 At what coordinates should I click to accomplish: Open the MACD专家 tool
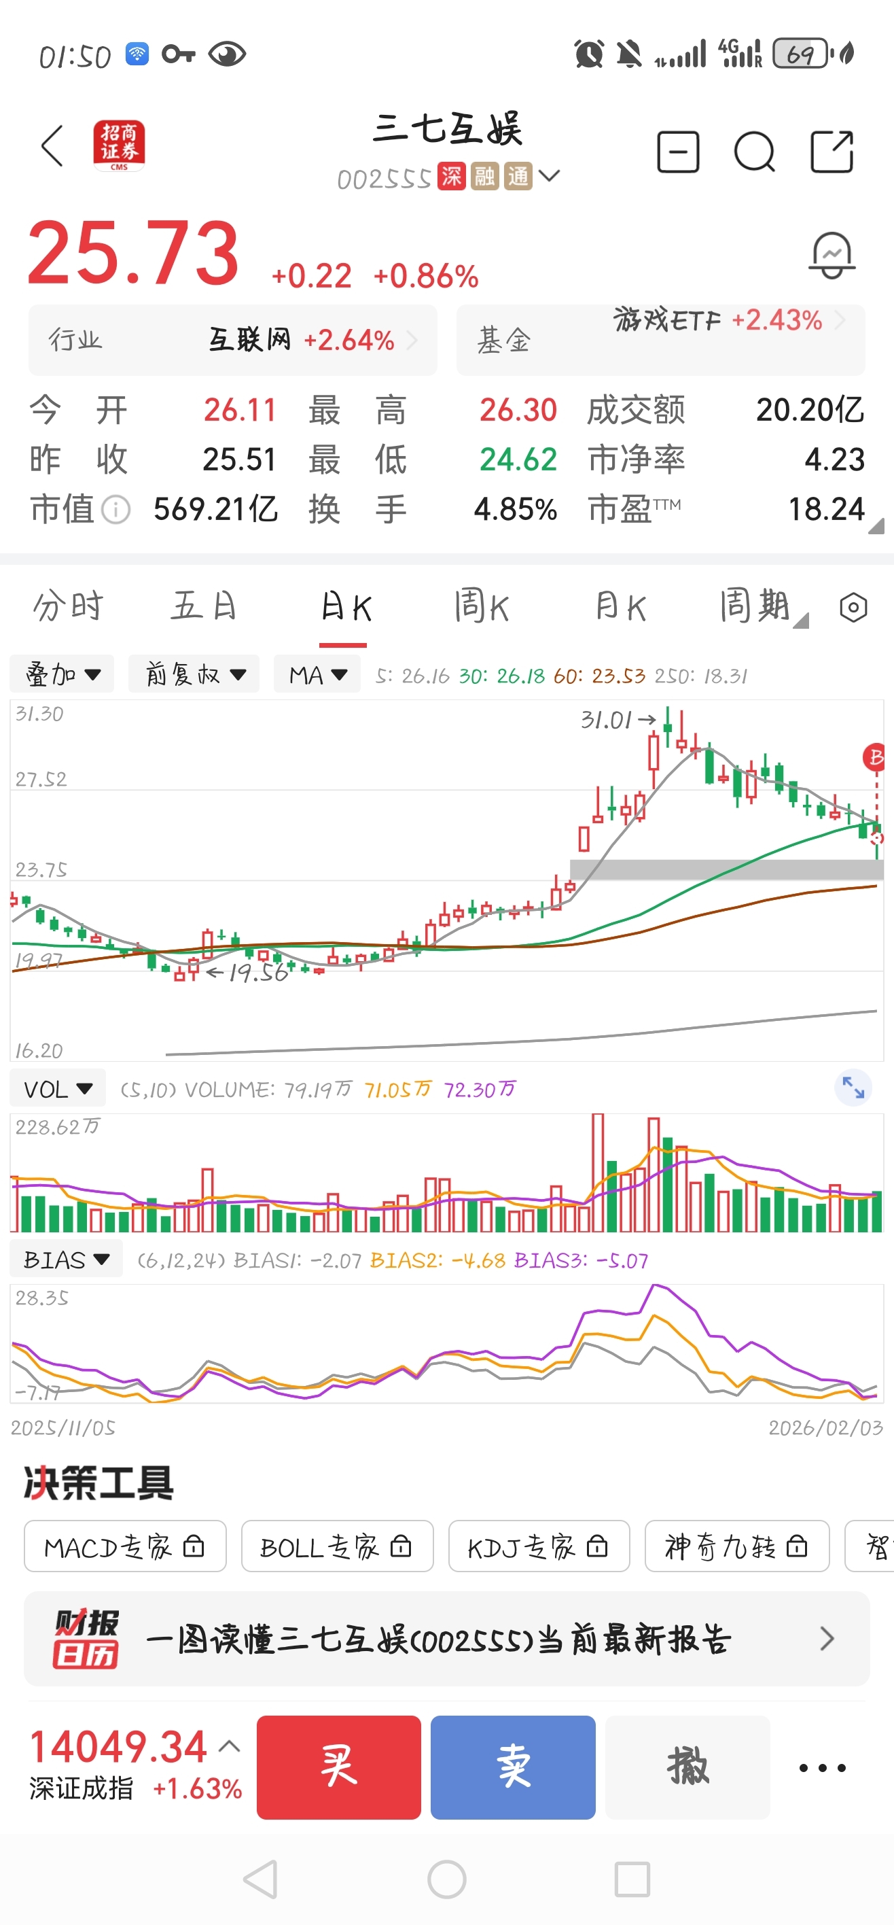(125, 1546)
